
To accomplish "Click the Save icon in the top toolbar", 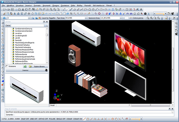I will click(12, 9).
